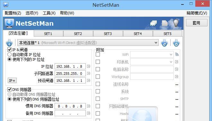The width and height of the screenshot is (212, 121).
Task: Select 使用下列的 IP 位址 radio option
Action: point(9,59)
